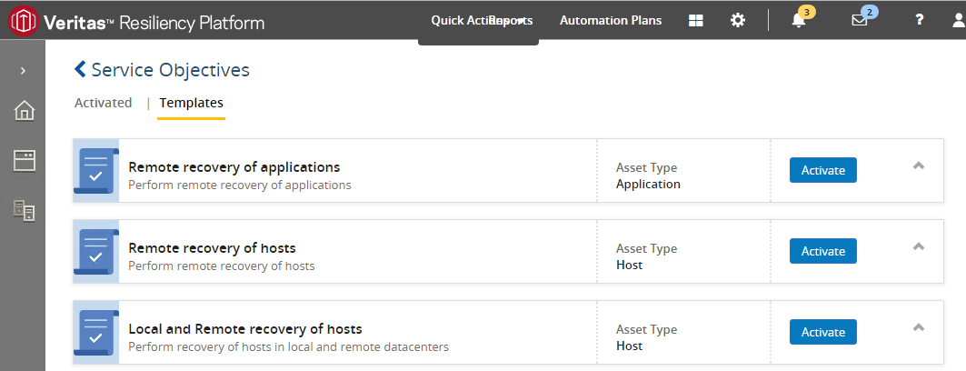Open notifications bell with 3 alerts
The width and height of the screenshot is (966, 371).
(x=799, y=20)
